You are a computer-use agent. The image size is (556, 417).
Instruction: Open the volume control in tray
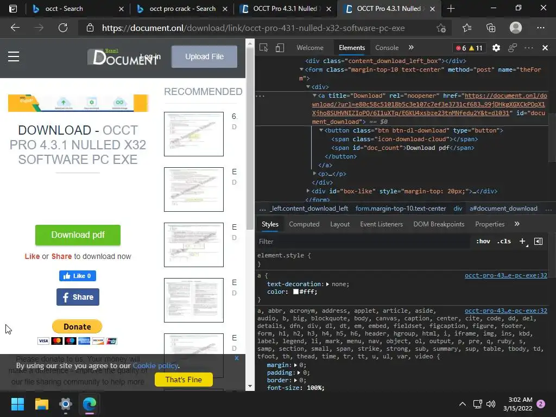[491, 404]
